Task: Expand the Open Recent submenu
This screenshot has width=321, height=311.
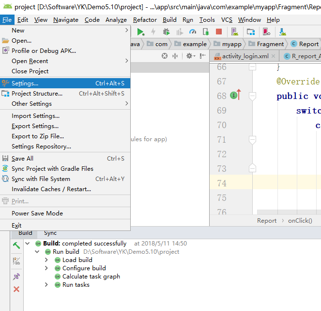Action: click(x=65, y=61)
